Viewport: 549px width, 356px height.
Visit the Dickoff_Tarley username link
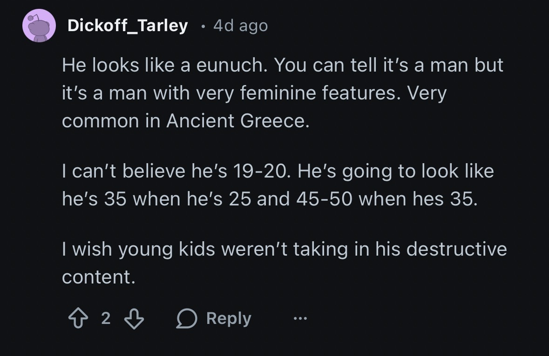(128, 26)
